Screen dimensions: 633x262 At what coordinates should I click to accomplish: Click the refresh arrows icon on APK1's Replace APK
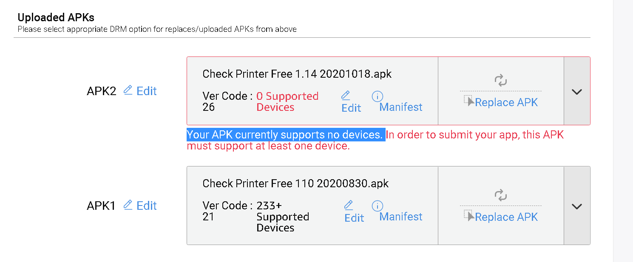tap(501, 195)
